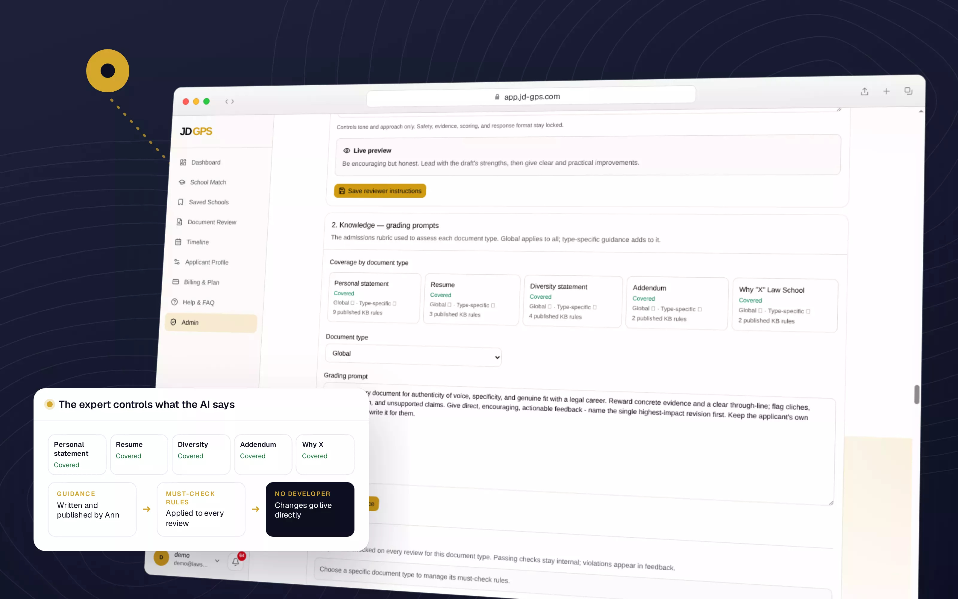Click the browser back arrow
Image resolution: width=958 pixels, height=599 pixels.
(x=226, y=102)
